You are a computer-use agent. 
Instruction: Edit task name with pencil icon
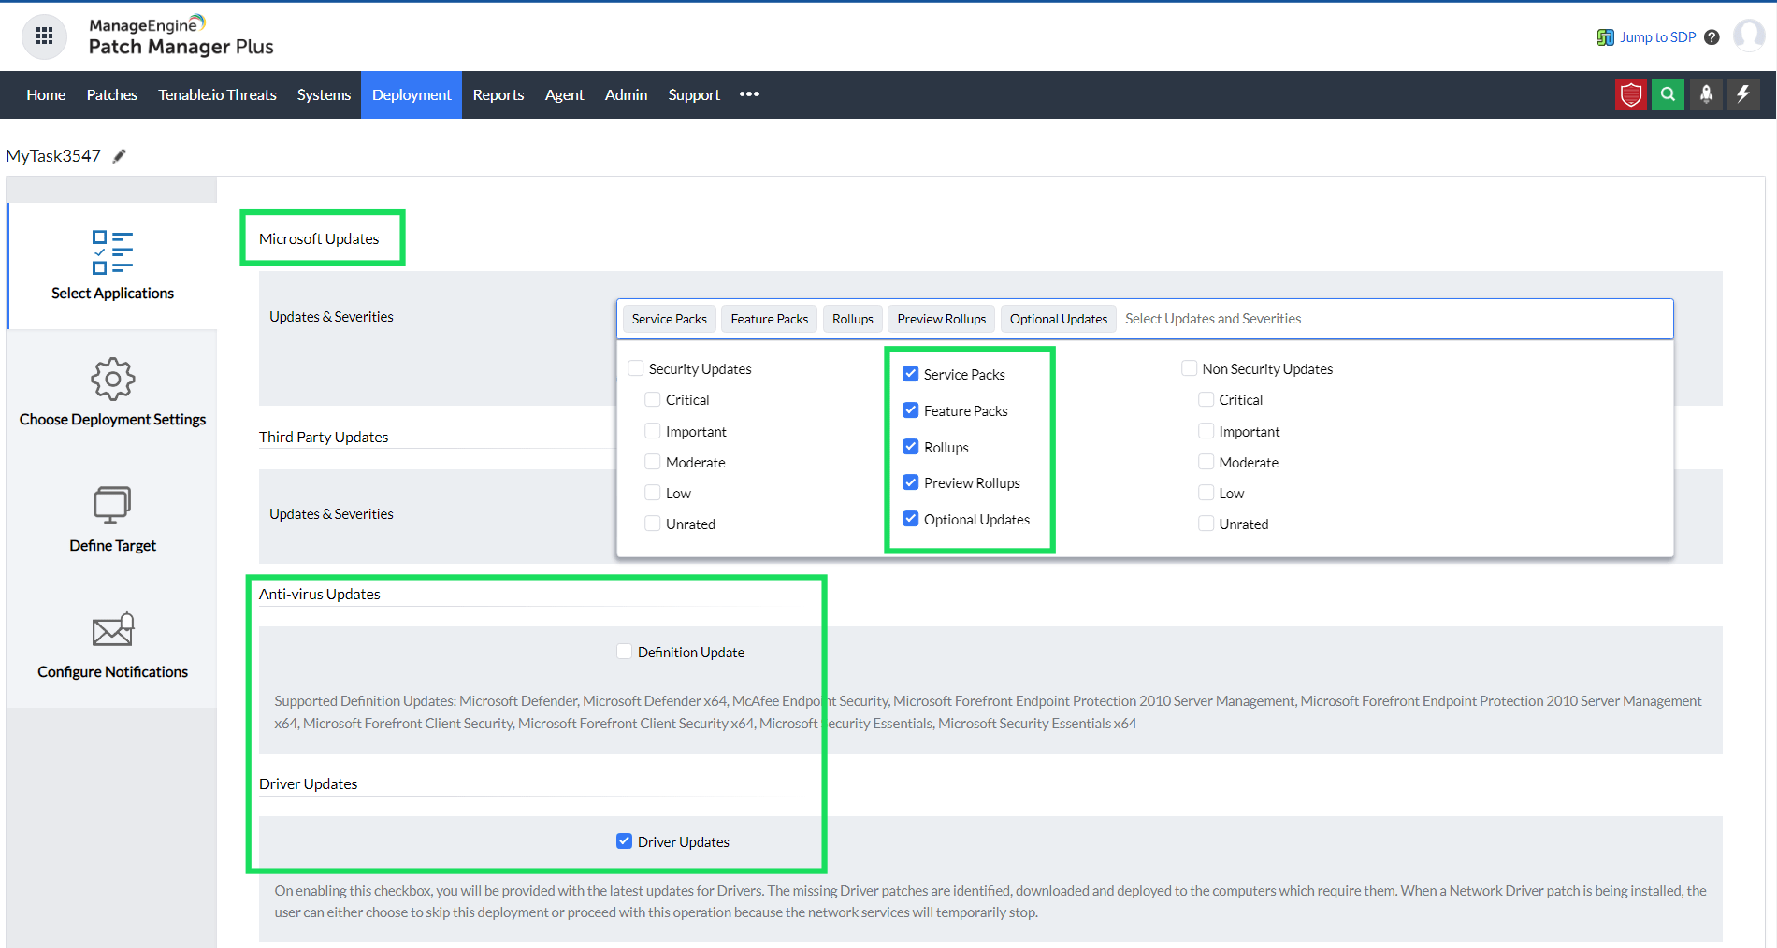click(x=119, y=156)
